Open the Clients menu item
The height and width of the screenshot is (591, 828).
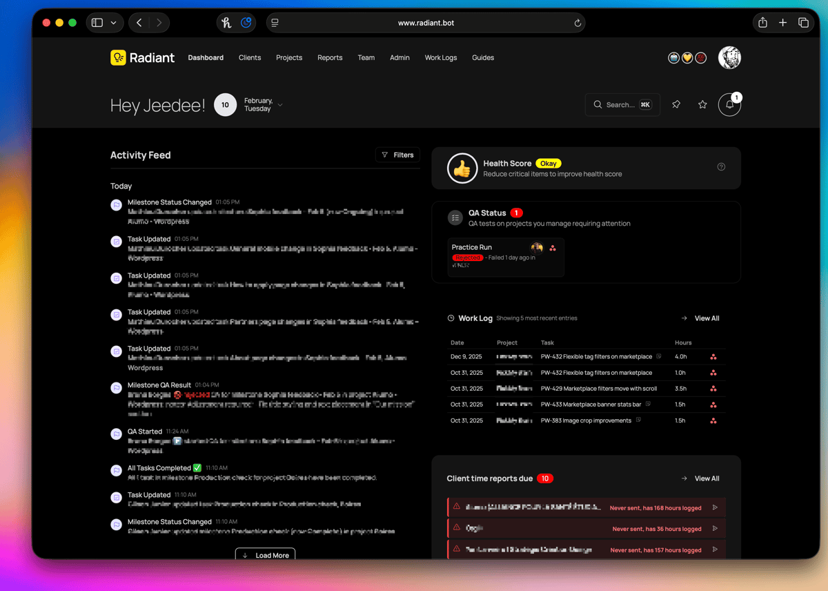(250, 58)
